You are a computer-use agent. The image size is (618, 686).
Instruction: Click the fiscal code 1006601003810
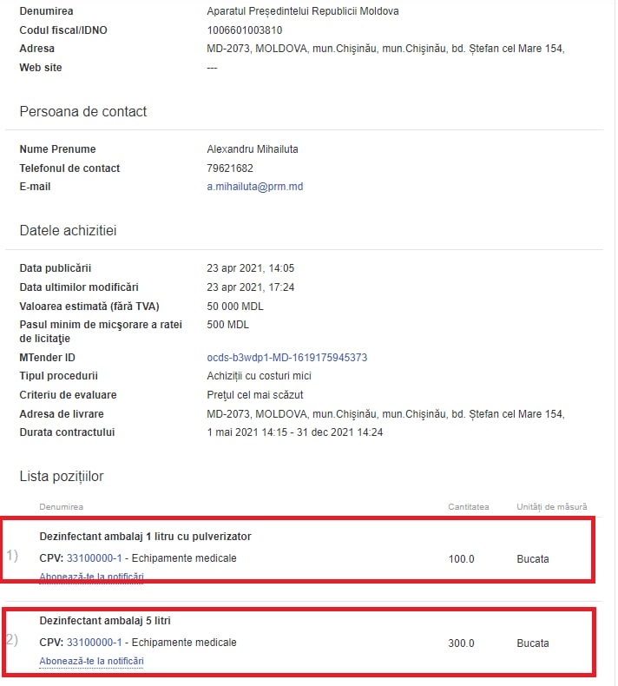click(244, 30)
